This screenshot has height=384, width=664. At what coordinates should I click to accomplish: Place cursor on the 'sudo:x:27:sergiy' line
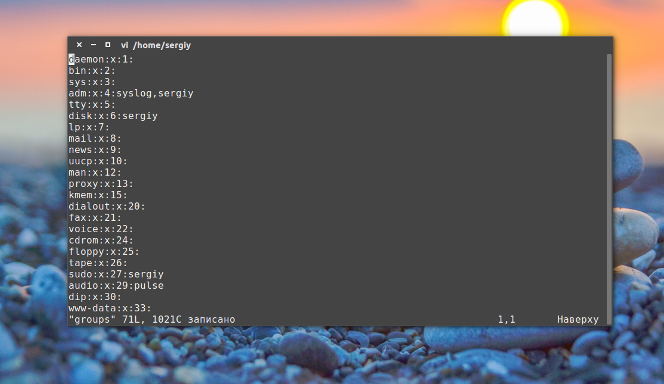pyautogui.click(x=116, y=274)
